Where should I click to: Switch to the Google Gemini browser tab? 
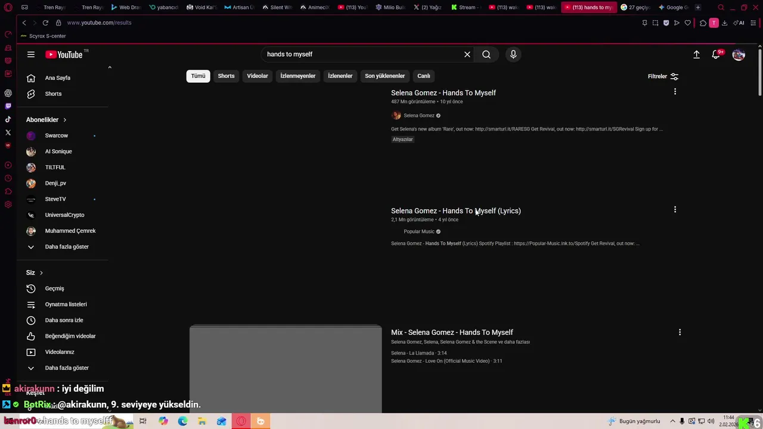(674, 7)
